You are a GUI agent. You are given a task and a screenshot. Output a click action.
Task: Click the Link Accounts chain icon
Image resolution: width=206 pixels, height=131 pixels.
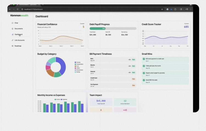(x=13, y=40)
